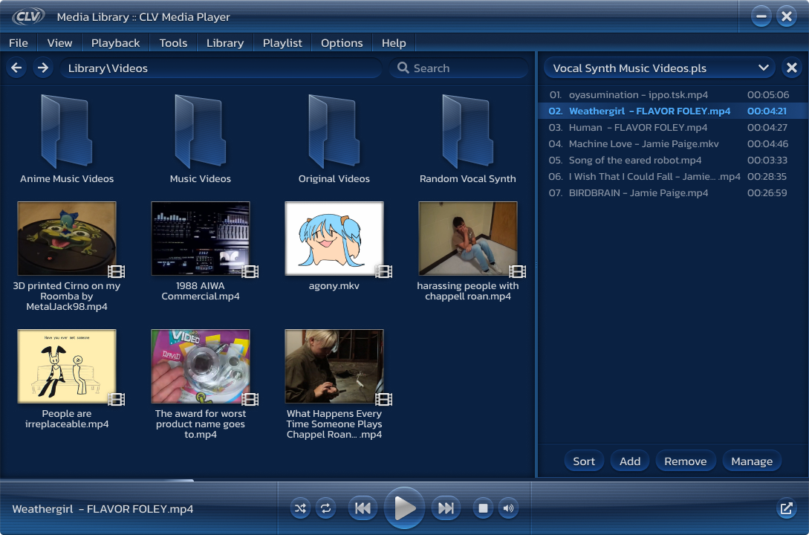This screenshot has height=535, width=809.
Task: Skip to the previous track
Action: click(363, 508)
